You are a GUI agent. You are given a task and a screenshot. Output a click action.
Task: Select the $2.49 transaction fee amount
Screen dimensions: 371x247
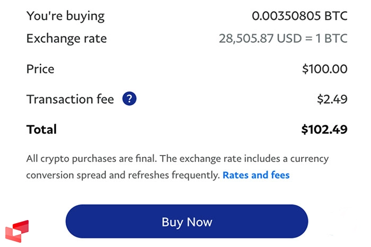[x=332, y=99]
